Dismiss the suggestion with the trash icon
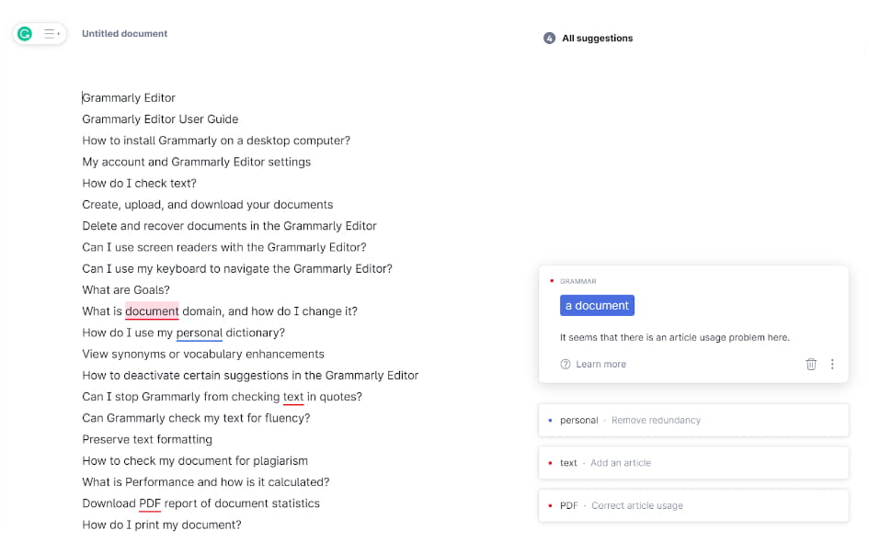This screenshot has height=553, width=869. 811,365
